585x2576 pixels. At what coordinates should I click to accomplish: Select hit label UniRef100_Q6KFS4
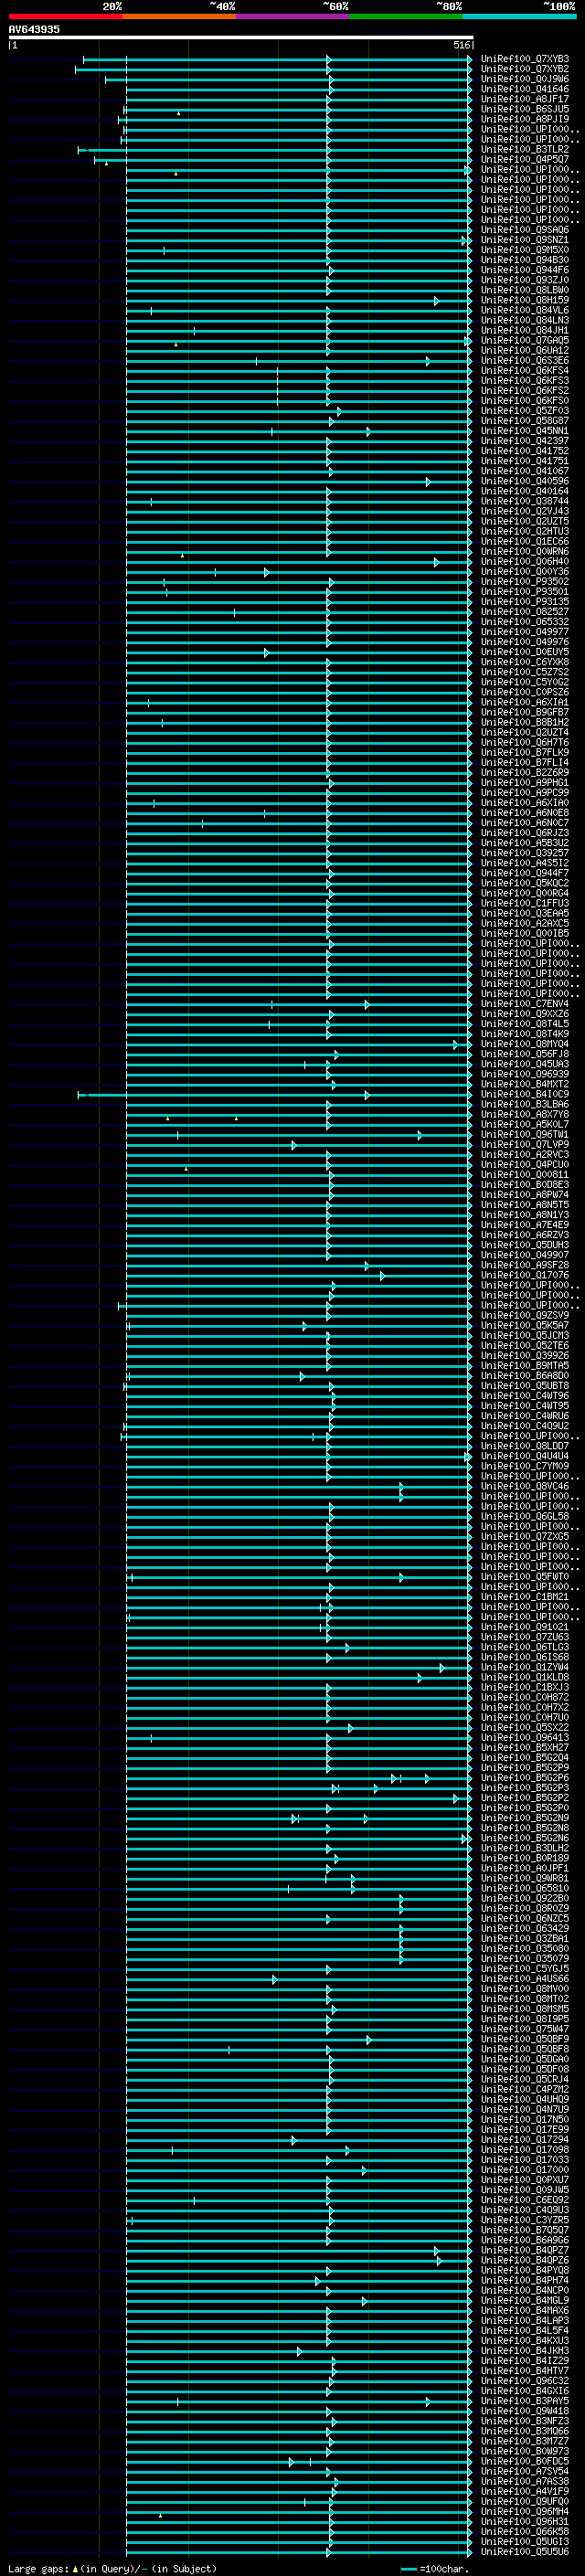point(525,371)
